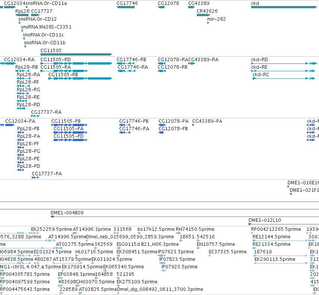Select the mir-282 arrow marker

point(208,23)
